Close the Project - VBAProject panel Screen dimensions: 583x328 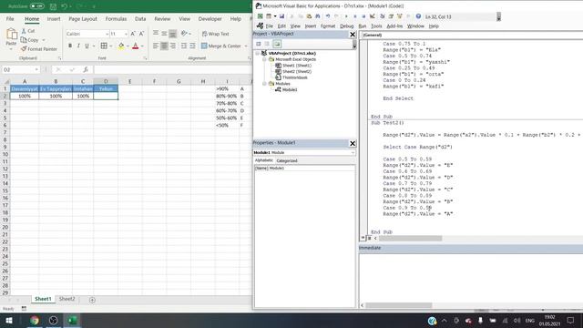tap(353, 35)
